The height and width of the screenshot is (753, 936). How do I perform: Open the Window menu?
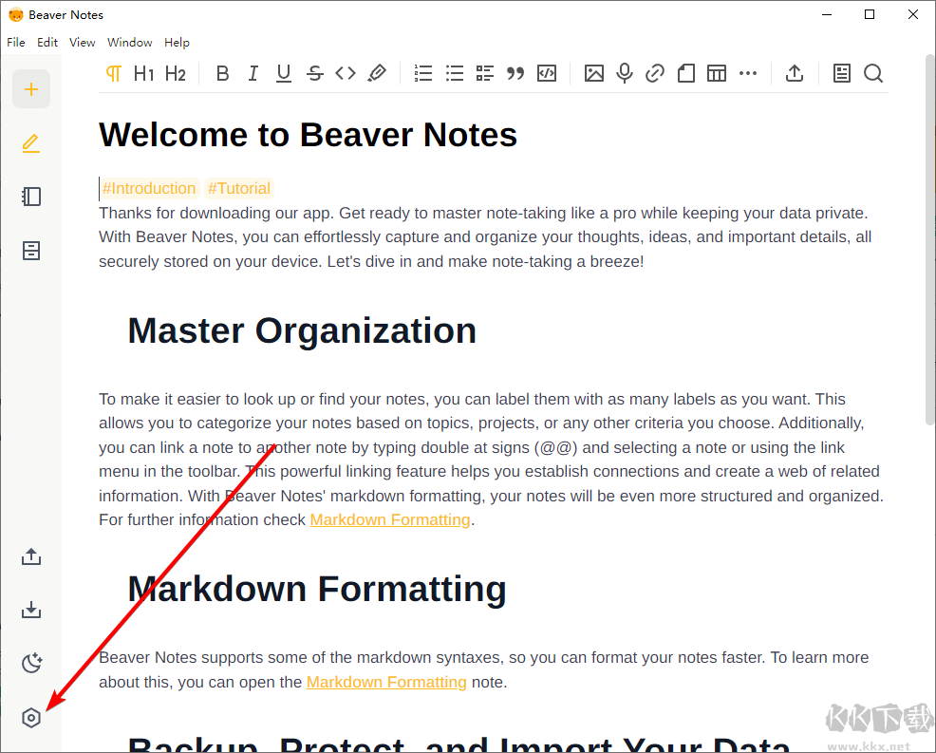129,42
